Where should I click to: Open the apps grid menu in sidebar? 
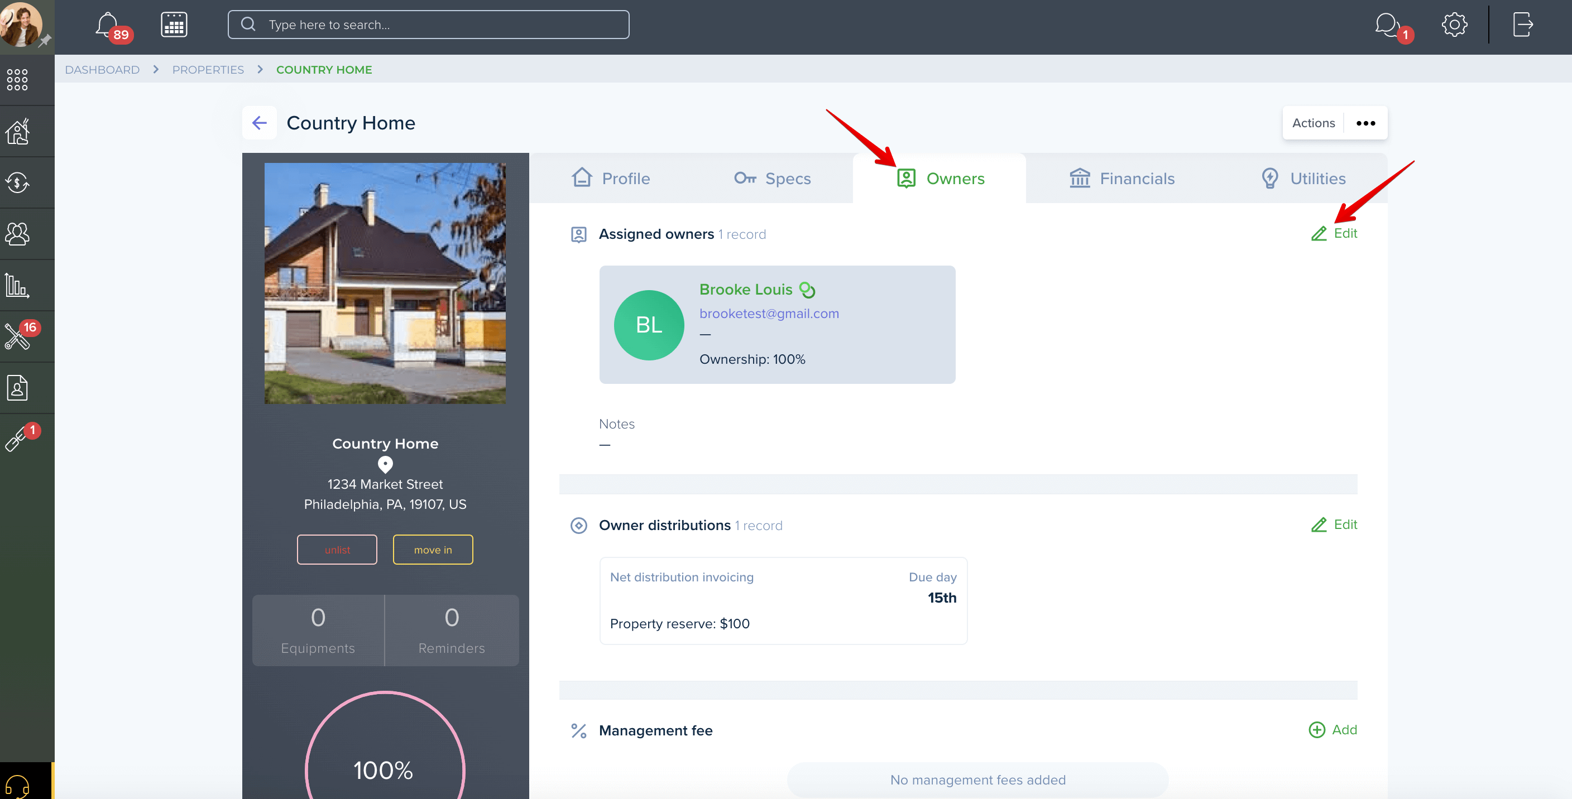click(x=17, y=79)
